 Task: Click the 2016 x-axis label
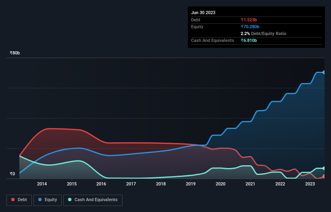(101, 184)
